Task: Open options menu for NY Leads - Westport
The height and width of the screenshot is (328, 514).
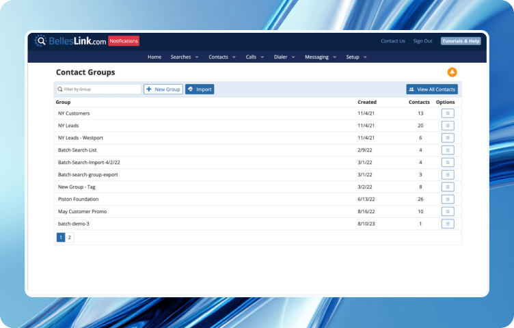Action: coord(448,138)
